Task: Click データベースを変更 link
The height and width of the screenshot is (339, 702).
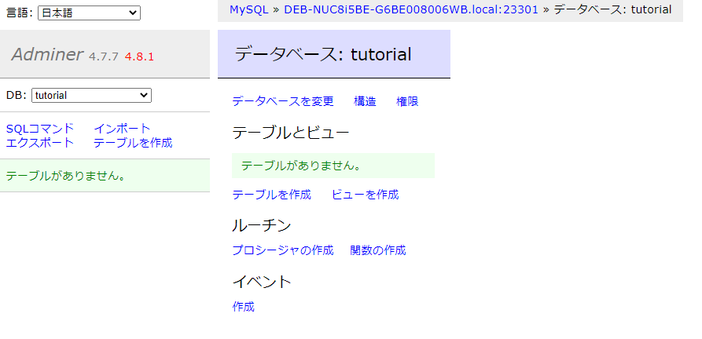Action: 283,101
